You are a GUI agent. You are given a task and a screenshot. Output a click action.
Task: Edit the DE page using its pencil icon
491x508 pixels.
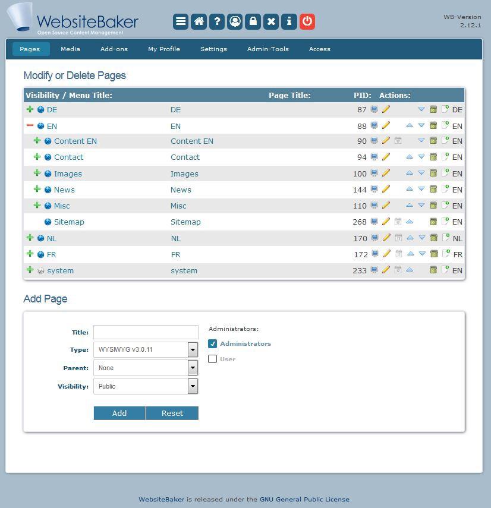386,109
